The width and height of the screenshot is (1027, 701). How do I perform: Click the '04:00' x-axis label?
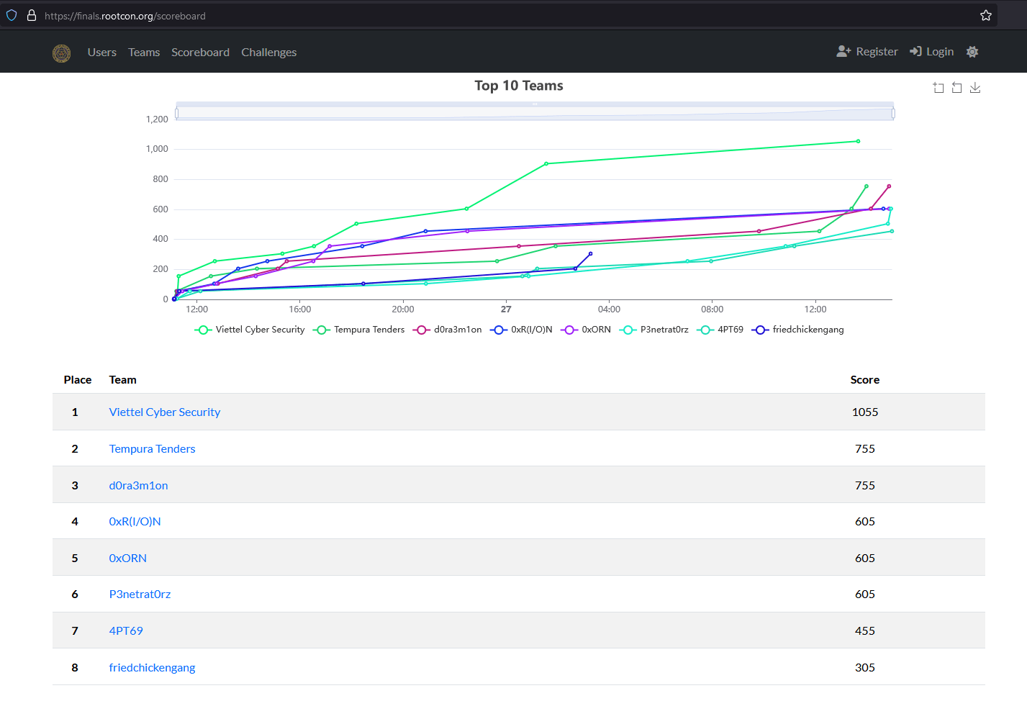click(609, 309)
